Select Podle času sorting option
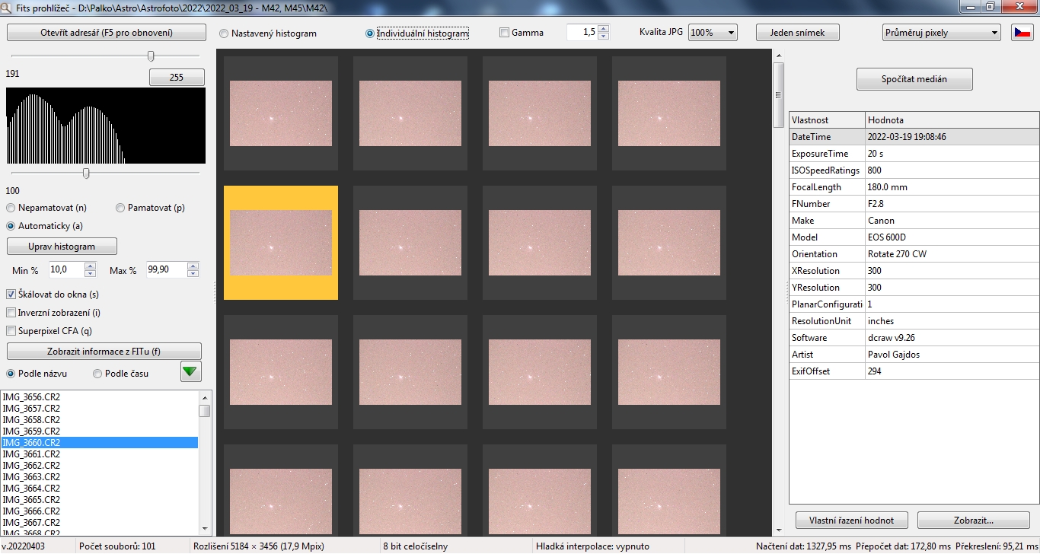Viewport: 1040px width, 554px height. [x=97, y=374]
